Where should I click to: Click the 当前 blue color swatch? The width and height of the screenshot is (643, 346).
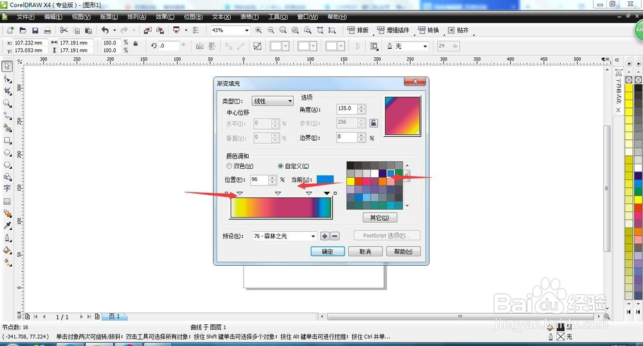[x=325, y=179]
